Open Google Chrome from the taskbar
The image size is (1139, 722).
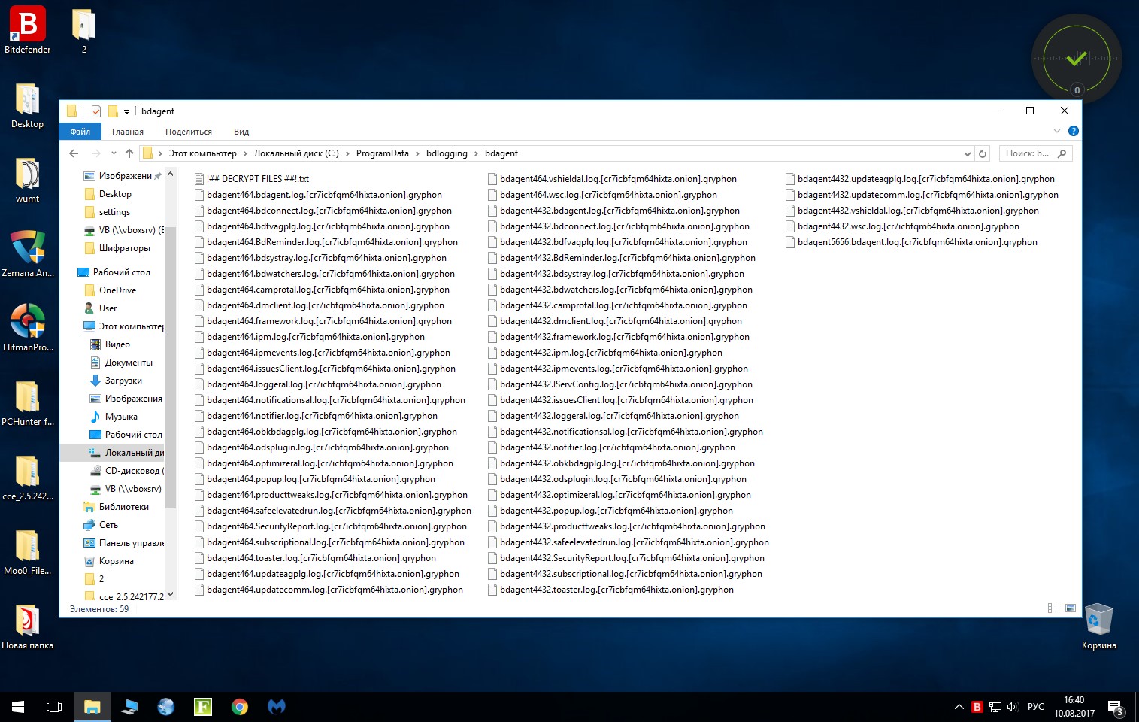240,707
